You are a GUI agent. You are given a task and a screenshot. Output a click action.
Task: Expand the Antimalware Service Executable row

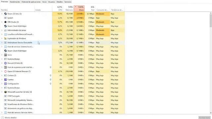tap(2, 43)
